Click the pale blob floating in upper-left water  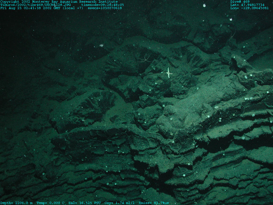(101, 45)
